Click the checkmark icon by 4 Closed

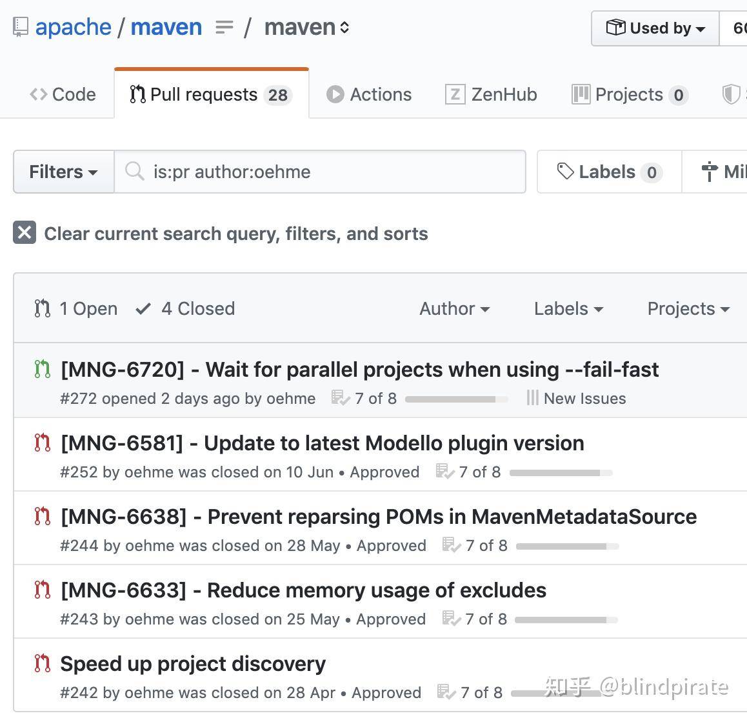point(143,309)
